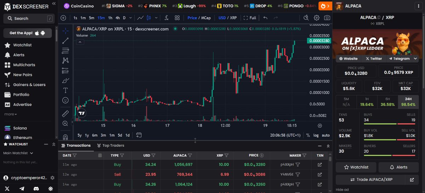This screenshot has width=425, height=193.
Task: Switch to the Transactions tab
Action: [x=75, y=145]
